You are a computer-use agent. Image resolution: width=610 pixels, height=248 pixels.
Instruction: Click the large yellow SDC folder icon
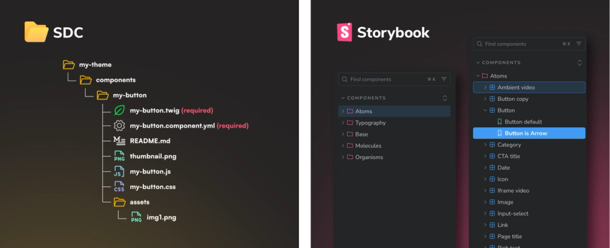pos(36,32)
